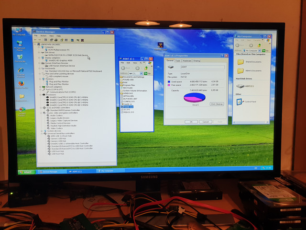
Task: Select AUTOEXEC.BAT file in ASMT (C:) window
Action: point(129,99)
